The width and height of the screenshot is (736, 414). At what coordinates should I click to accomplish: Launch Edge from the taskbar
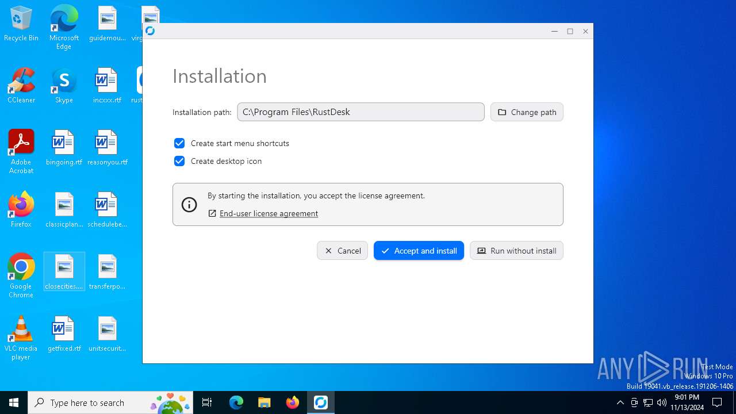(x=236, y=402)
